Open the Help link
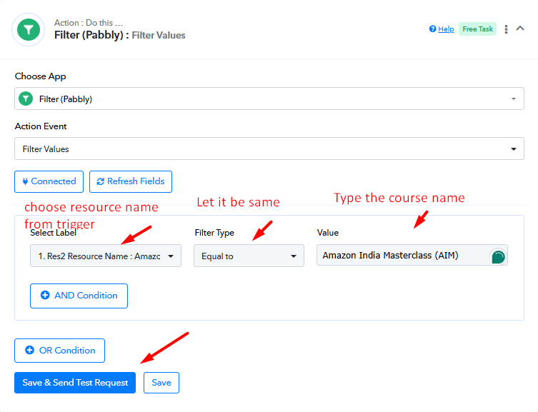538x412 pixels. 446,29
